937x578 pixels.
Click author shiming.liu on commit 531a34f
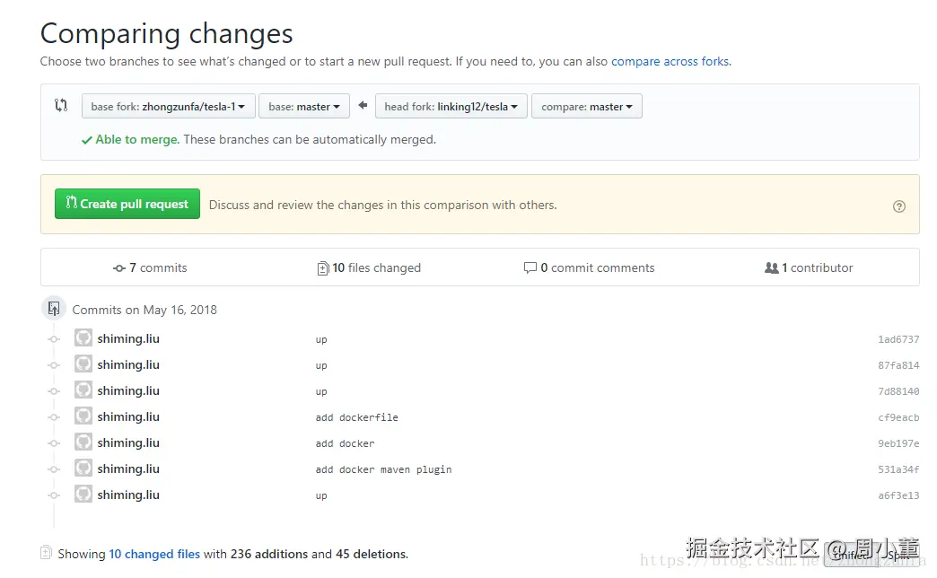128,469
